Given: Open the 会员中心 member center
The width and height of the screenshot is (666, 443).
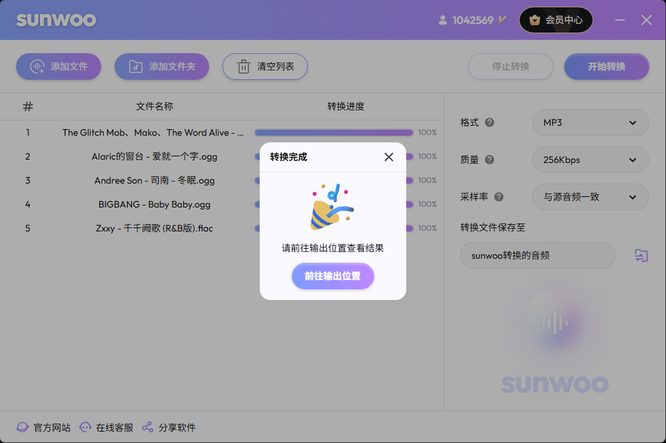Looking at the screenshot, I should (556, 20).
